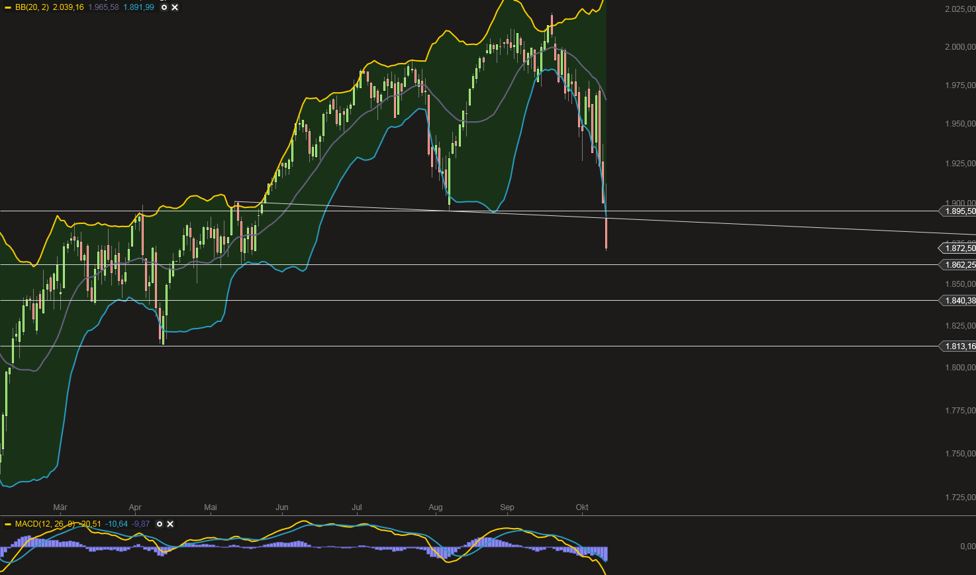The image size is (976, 575).
Task: Select the MACD(12, 26, 9) indicator label
Action: [45, 524]
